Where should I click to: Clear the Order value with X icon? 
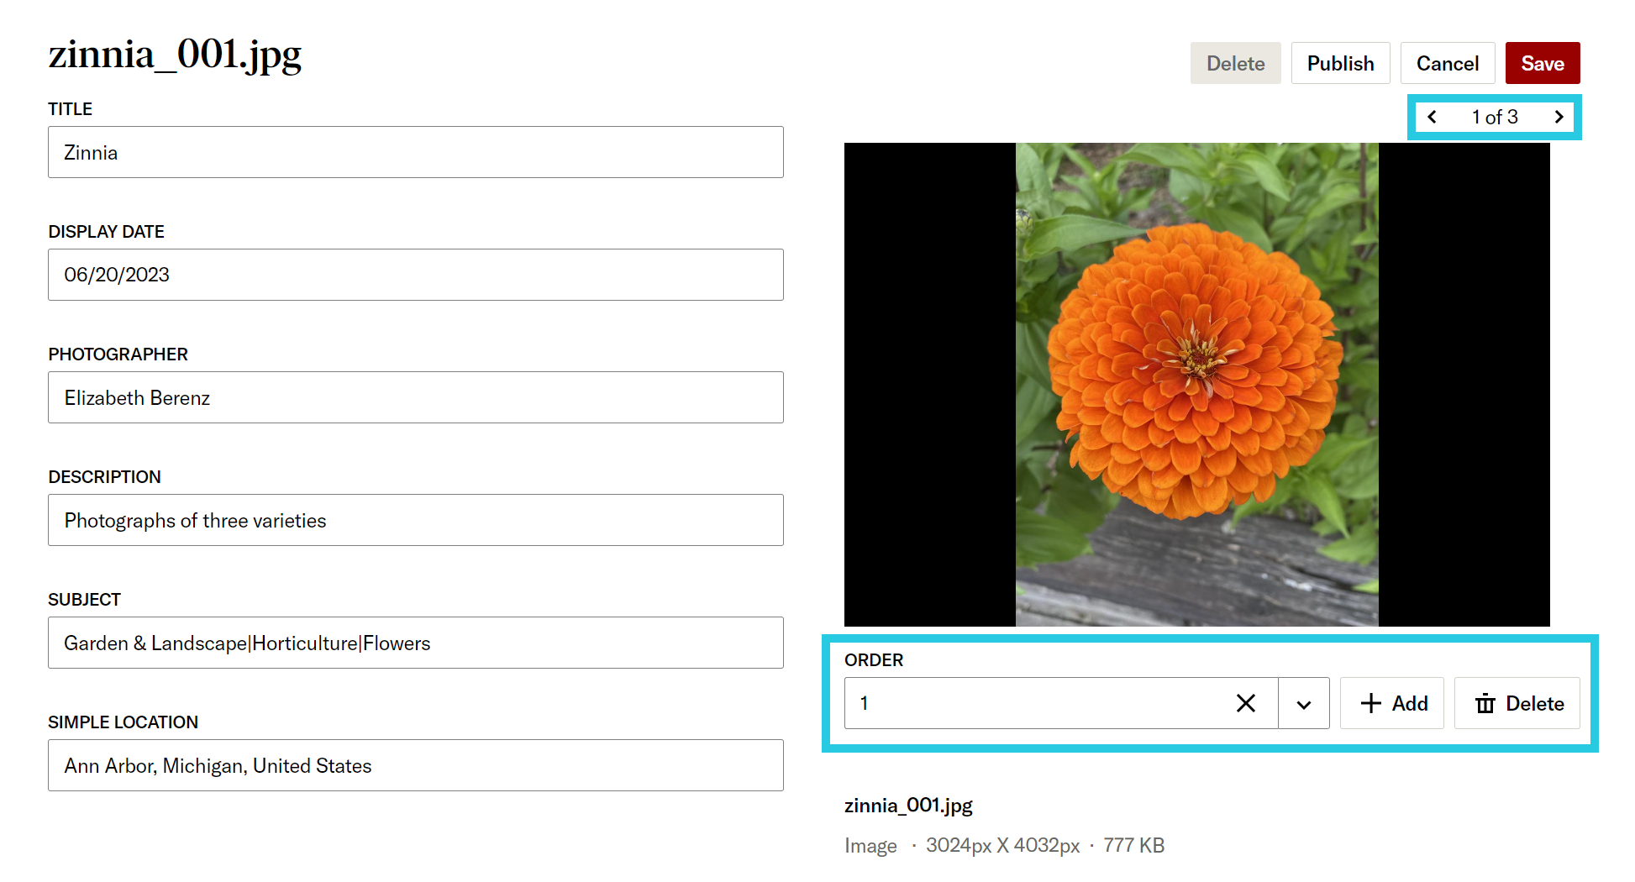pos(1246,703)
